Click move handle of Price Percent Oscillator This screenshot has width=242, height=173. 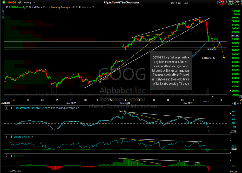point(11,108)
